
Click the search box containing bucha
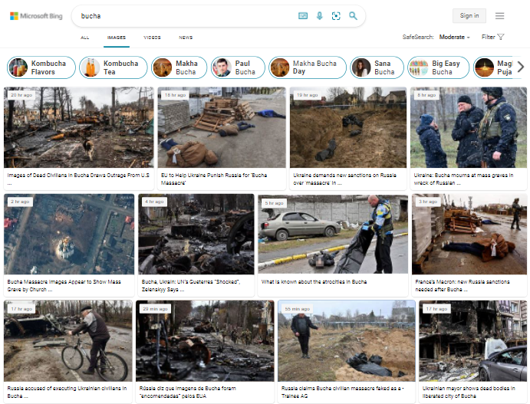[x=184, y=15]
